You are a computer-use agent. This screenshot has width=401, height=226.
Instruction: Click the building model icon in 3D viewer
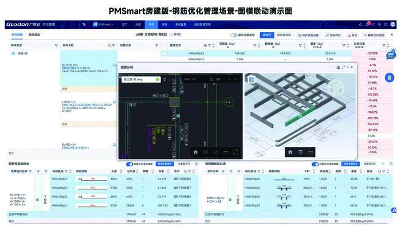[x=251, y=80]
